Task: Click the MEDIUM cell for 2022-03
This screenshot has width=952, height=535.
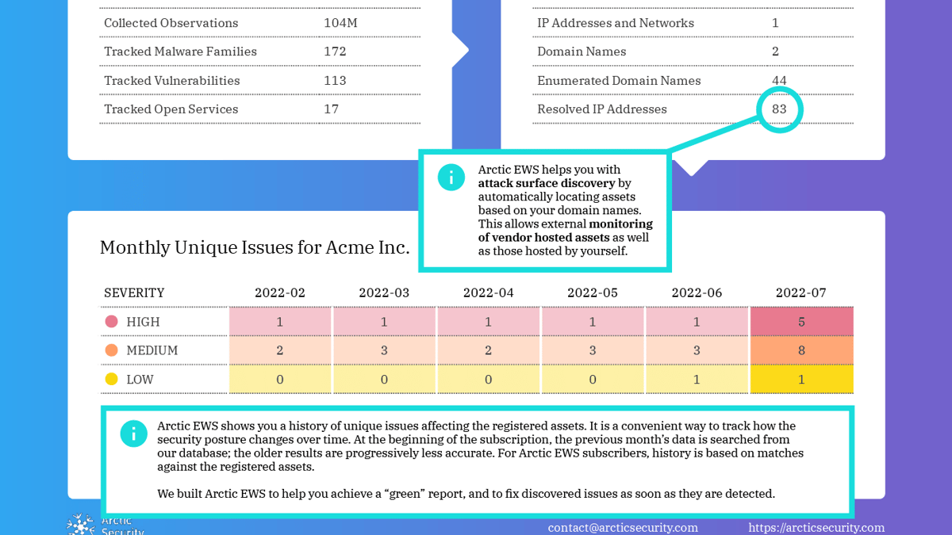Action: [x=384, y=350]
